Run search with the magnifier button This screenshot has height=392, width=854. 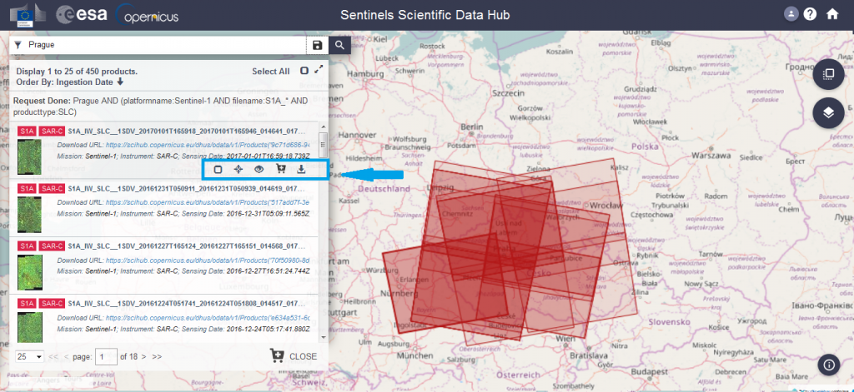(340, 45)
